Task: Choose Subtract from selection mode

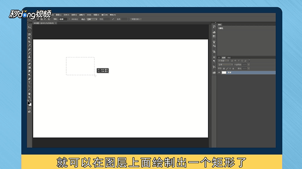Action: pyautogui.click(x=45, y=19)
